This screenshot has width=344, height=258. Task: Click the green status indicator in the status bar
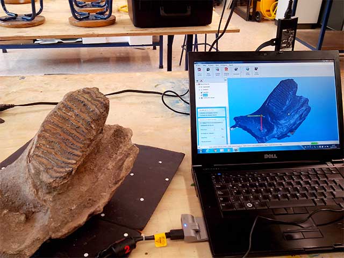(x=314, y=143)
